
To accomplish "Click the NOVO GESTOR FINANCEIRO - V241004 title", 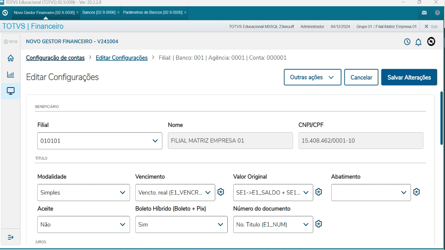I will pyautogui.click(x=72, y=42).
